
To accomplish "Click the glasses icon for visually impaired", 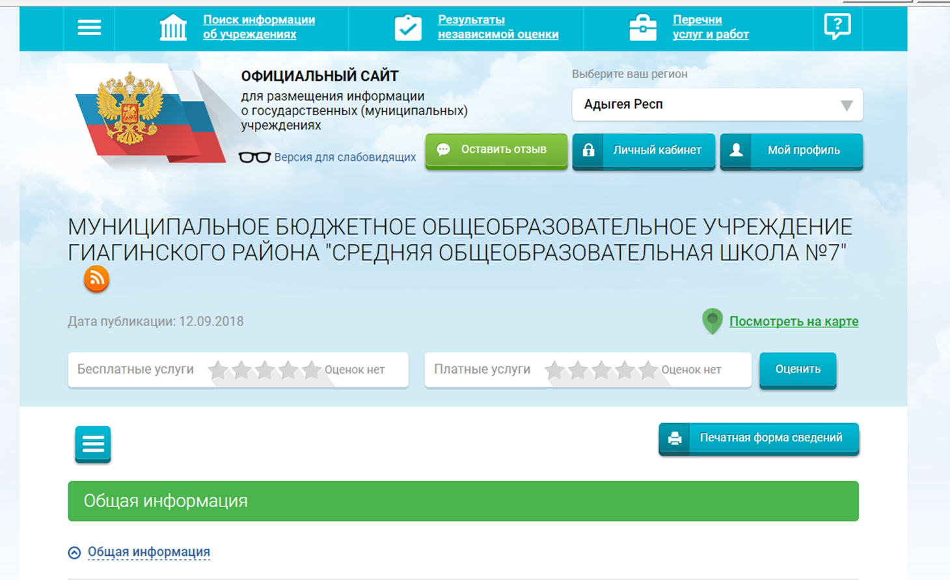I will coord(254,157).
